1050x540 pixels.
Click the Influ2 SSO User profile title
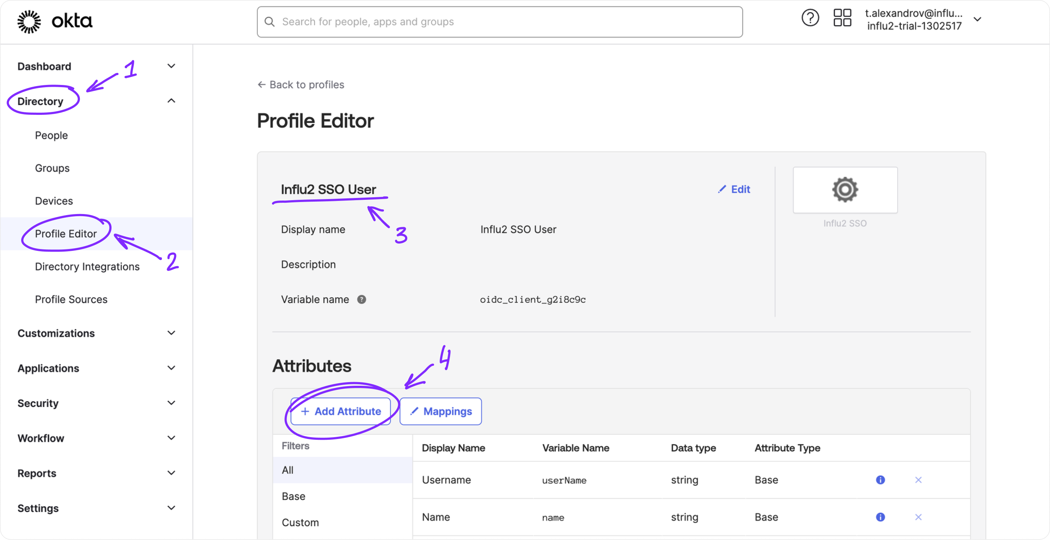[328, 190]
